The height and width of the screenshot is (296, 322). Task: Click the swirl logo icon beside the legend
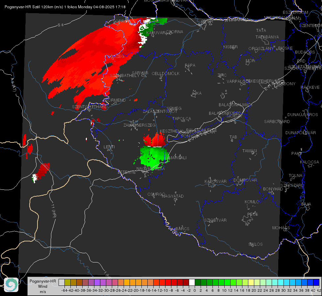click(x=11, y=285)
